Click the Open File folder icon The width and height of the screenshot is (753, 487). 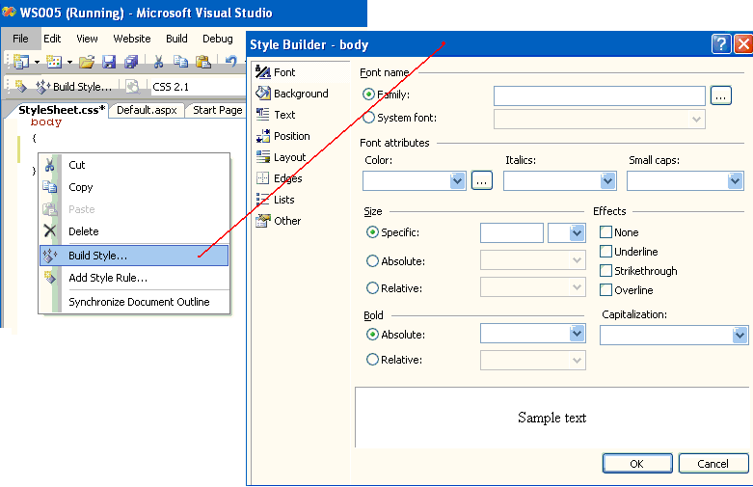click(87, 61)
